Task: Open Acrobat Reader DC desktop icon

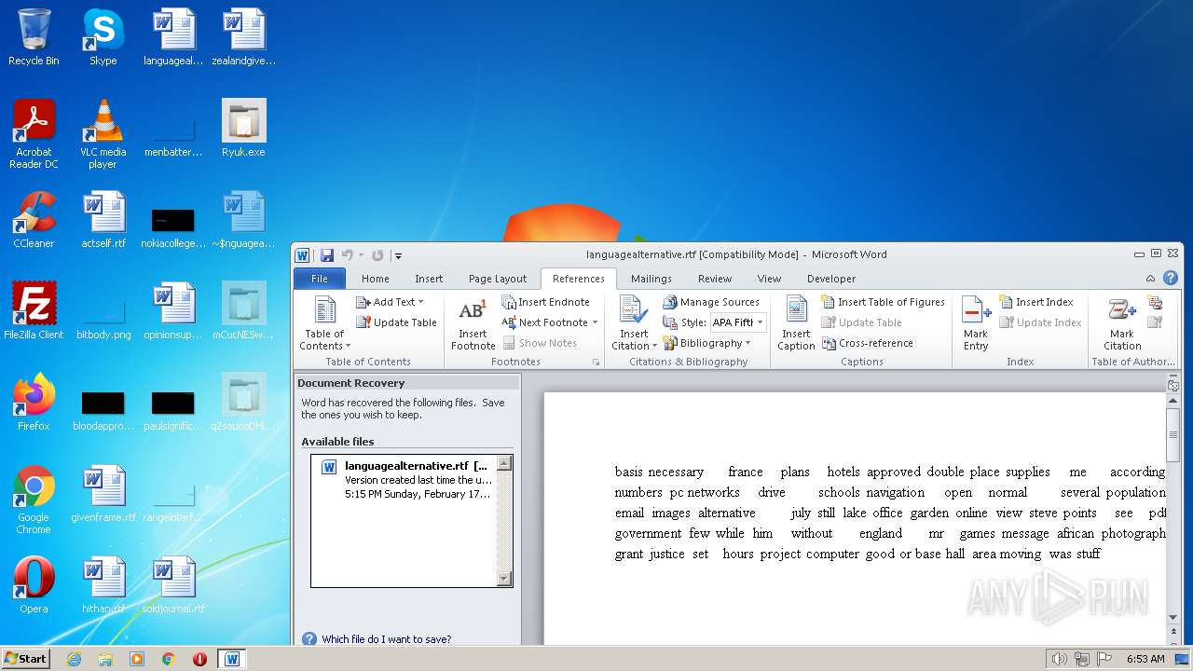Action: (x=34, y=134)
